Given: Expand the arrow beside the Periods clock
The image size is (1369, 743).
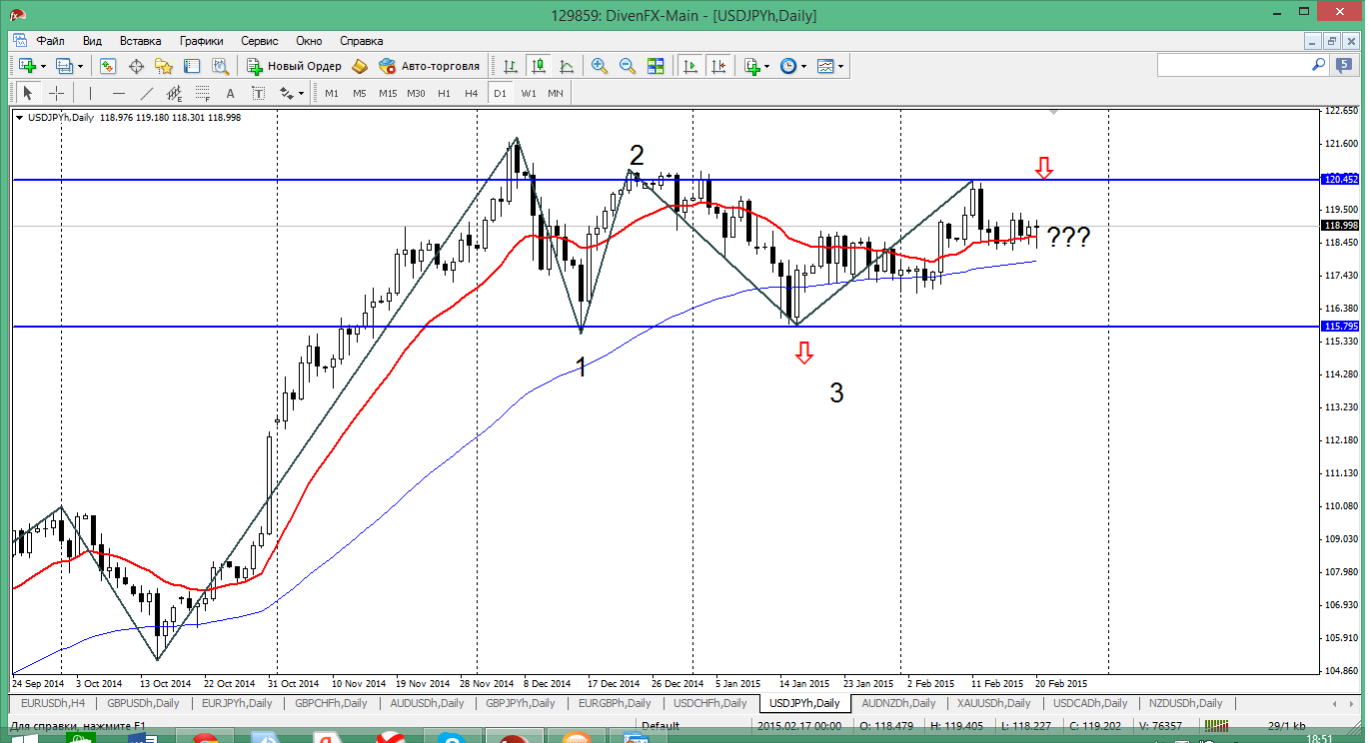Looking at the screenshot, I should 804,66.
